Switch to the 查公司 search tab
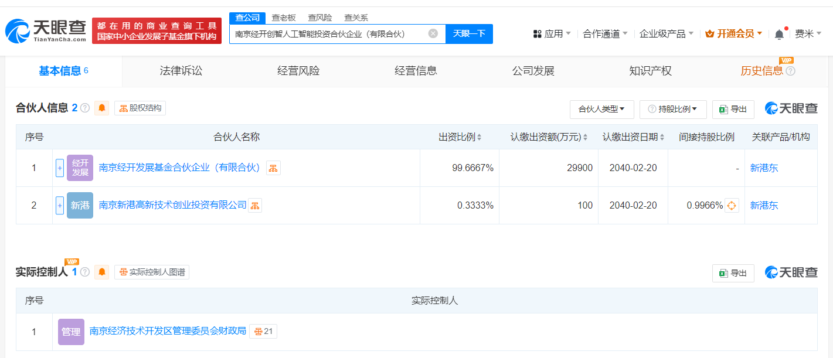The width and height of the screenshot is (833, 358). [247, 18]
